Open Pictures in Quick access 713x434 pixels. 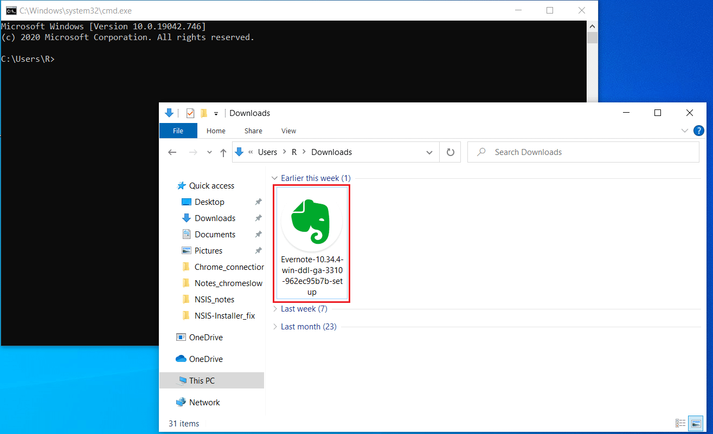coord(209,251)
